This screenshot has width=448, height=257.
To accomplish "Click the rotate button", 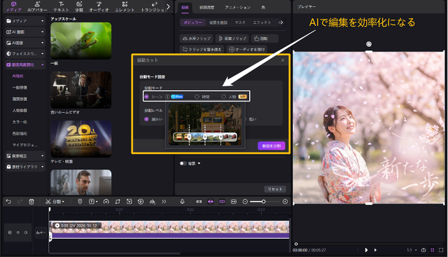I will [x=265, y=39].
